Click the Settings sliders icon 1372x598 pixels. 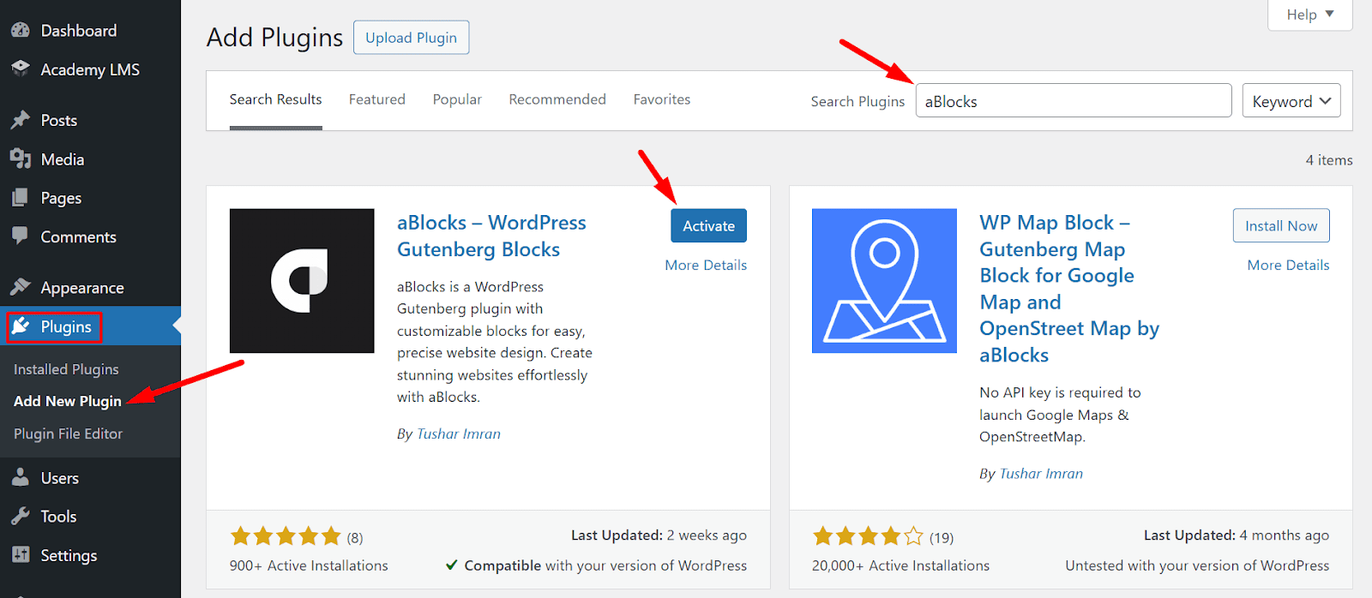coord(21,554)
